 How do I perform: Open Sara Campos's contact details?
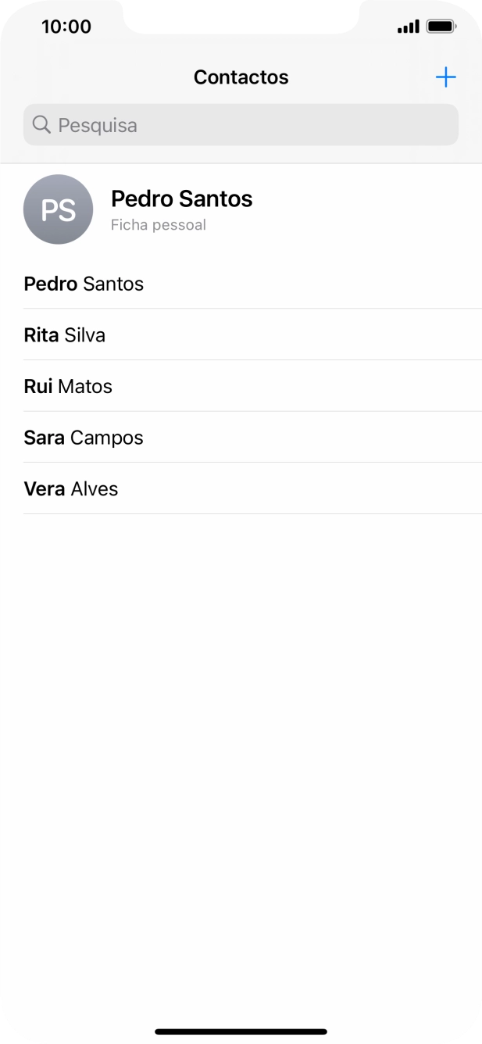(x=83, y=438)
